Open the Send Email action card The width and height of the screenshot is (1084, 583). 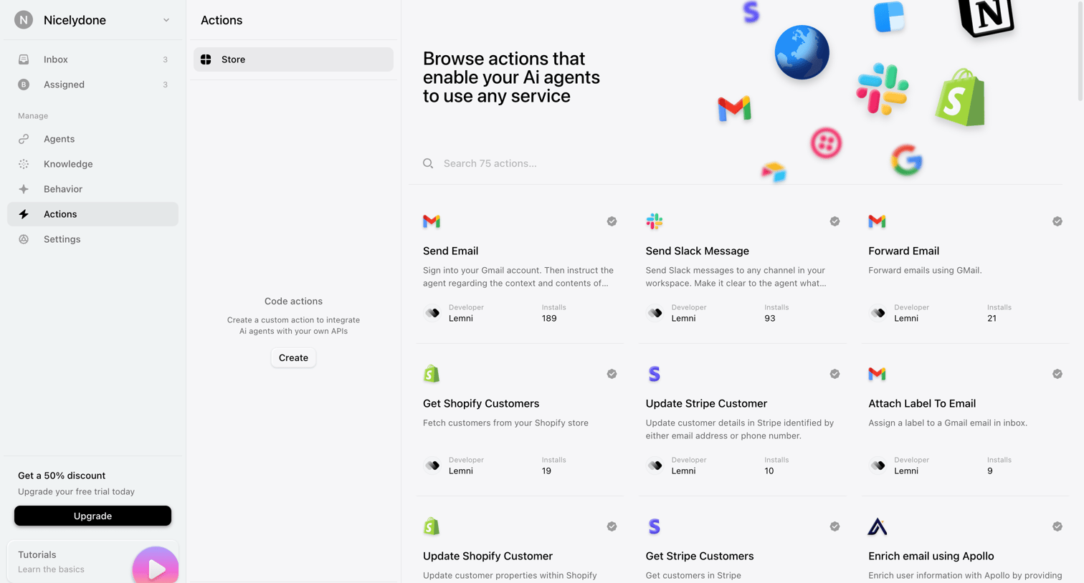[520, 268]
